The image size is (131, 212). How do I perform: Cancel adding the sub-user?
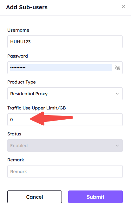35,197
